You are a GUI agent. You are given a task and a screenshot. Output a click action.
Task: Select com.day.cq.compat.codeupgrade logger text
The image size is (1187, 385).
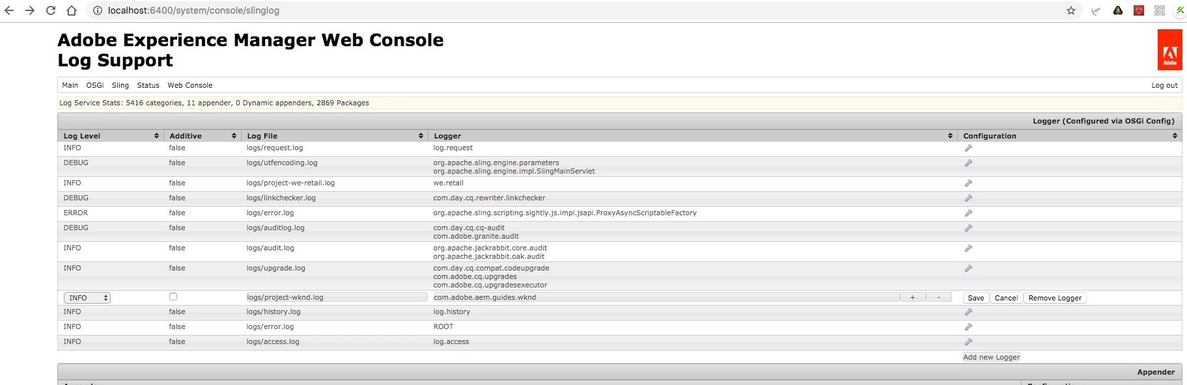491,269
